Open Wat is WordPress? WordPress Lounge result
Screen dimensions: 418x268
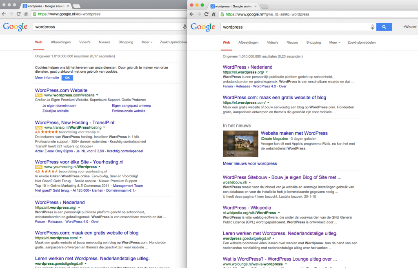click(x=280, y=259)
